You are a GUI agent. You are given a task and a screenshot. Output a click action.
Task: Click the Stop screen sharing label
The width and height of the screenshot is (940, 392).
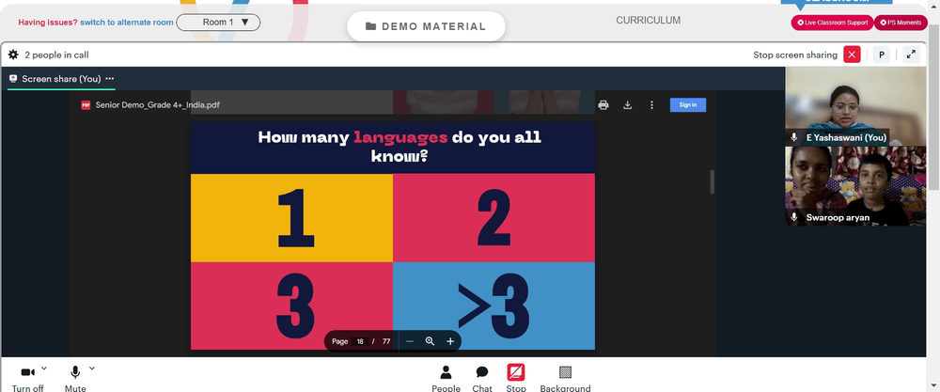(x=795, y=55)
